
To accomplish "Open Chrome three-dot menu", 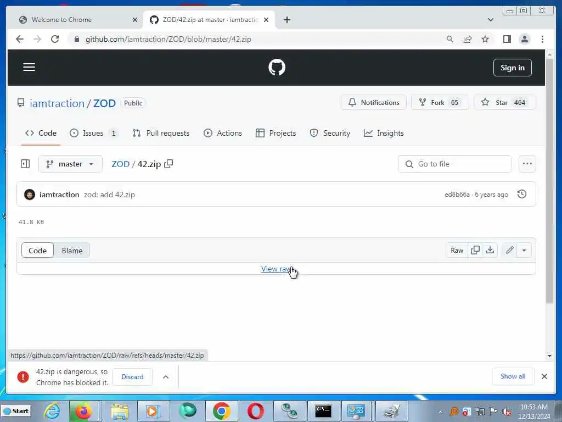I will (x=542, y=39).
